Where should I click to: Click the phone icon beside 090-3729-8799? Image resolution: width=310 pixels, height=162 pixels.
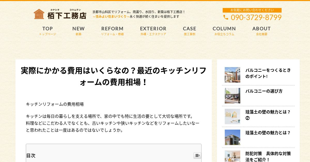[226, 17]
